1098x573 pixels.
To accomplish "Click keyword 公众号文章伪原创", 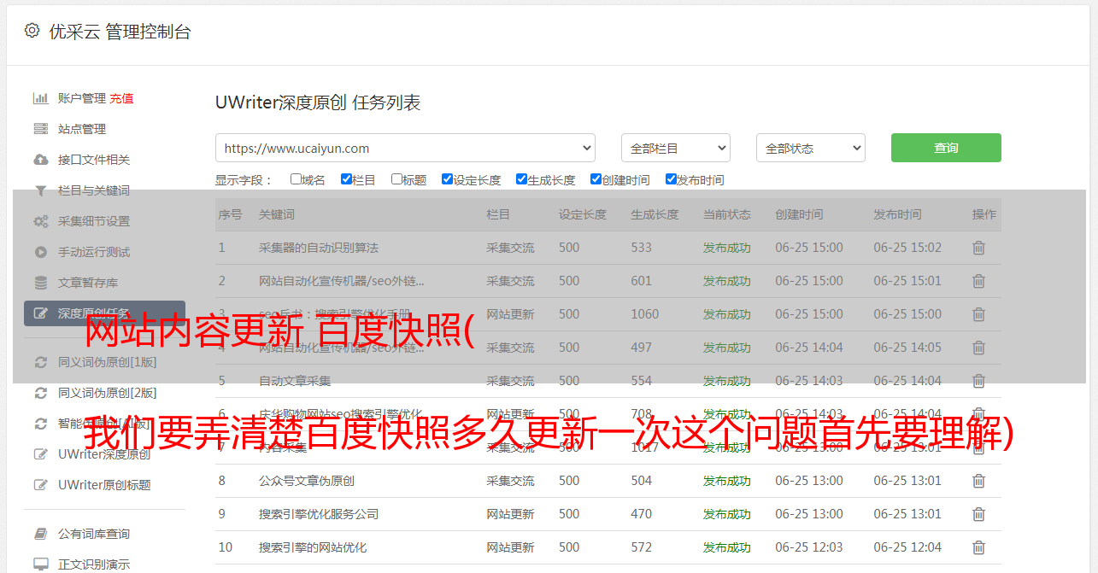I will click(307, 481).
